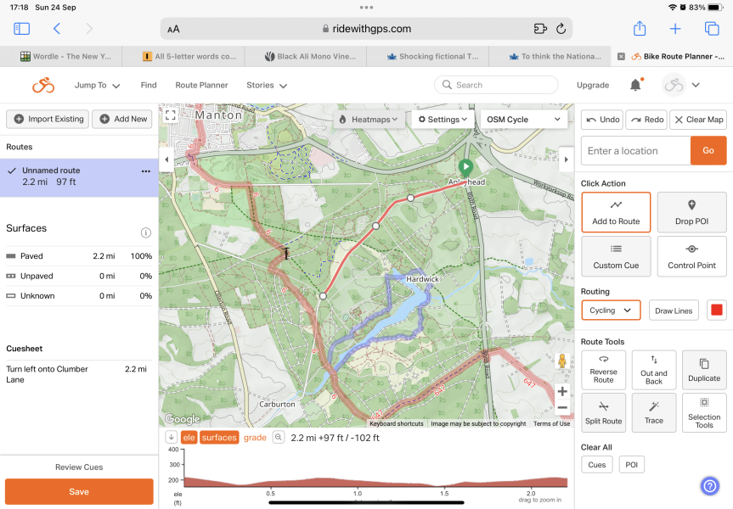
Task: Open the extensions icon in address bar
Action: click(540, 29)
